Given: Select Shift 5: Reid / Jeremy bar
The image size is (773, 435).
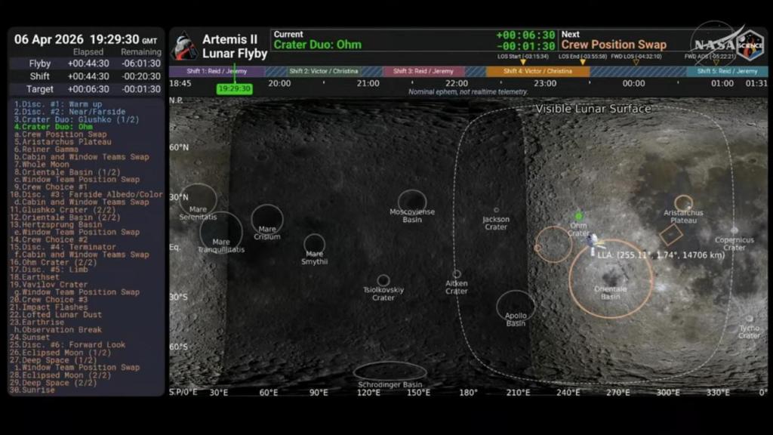Looking at the screenshot, I should (727, 71).
